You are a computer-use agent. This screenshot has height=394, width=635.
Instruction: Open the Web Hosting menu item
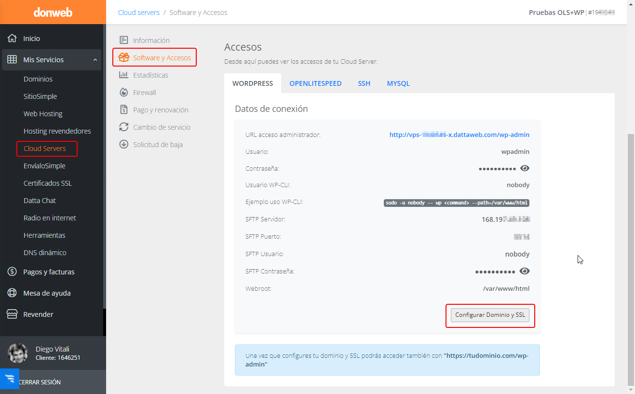click(x=43, y=114)
